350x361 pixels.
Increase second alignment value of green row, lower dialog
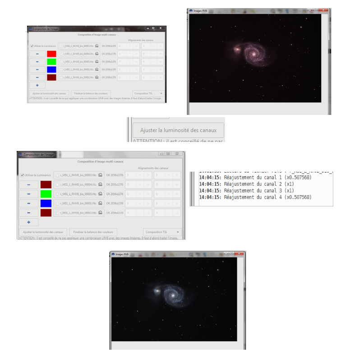click(x=177, y=194)
